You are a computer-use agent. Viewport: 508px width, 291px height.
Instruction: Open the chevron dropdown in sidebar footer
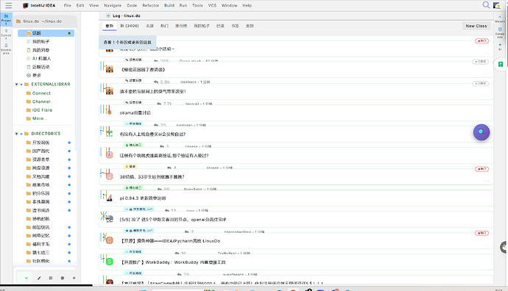26,278
